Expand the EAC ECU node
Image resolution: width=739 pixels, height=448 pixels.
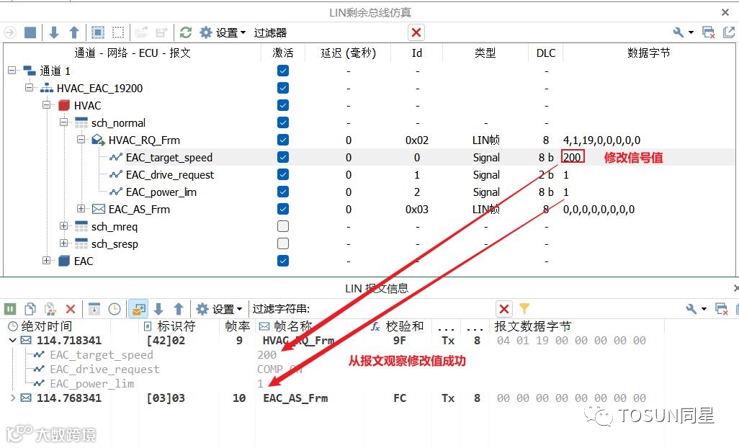coord(46,261)
